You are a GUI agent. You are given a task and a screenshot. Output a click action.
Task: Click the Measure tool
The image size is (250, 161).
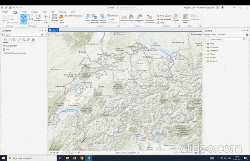[x=124, y=18]
